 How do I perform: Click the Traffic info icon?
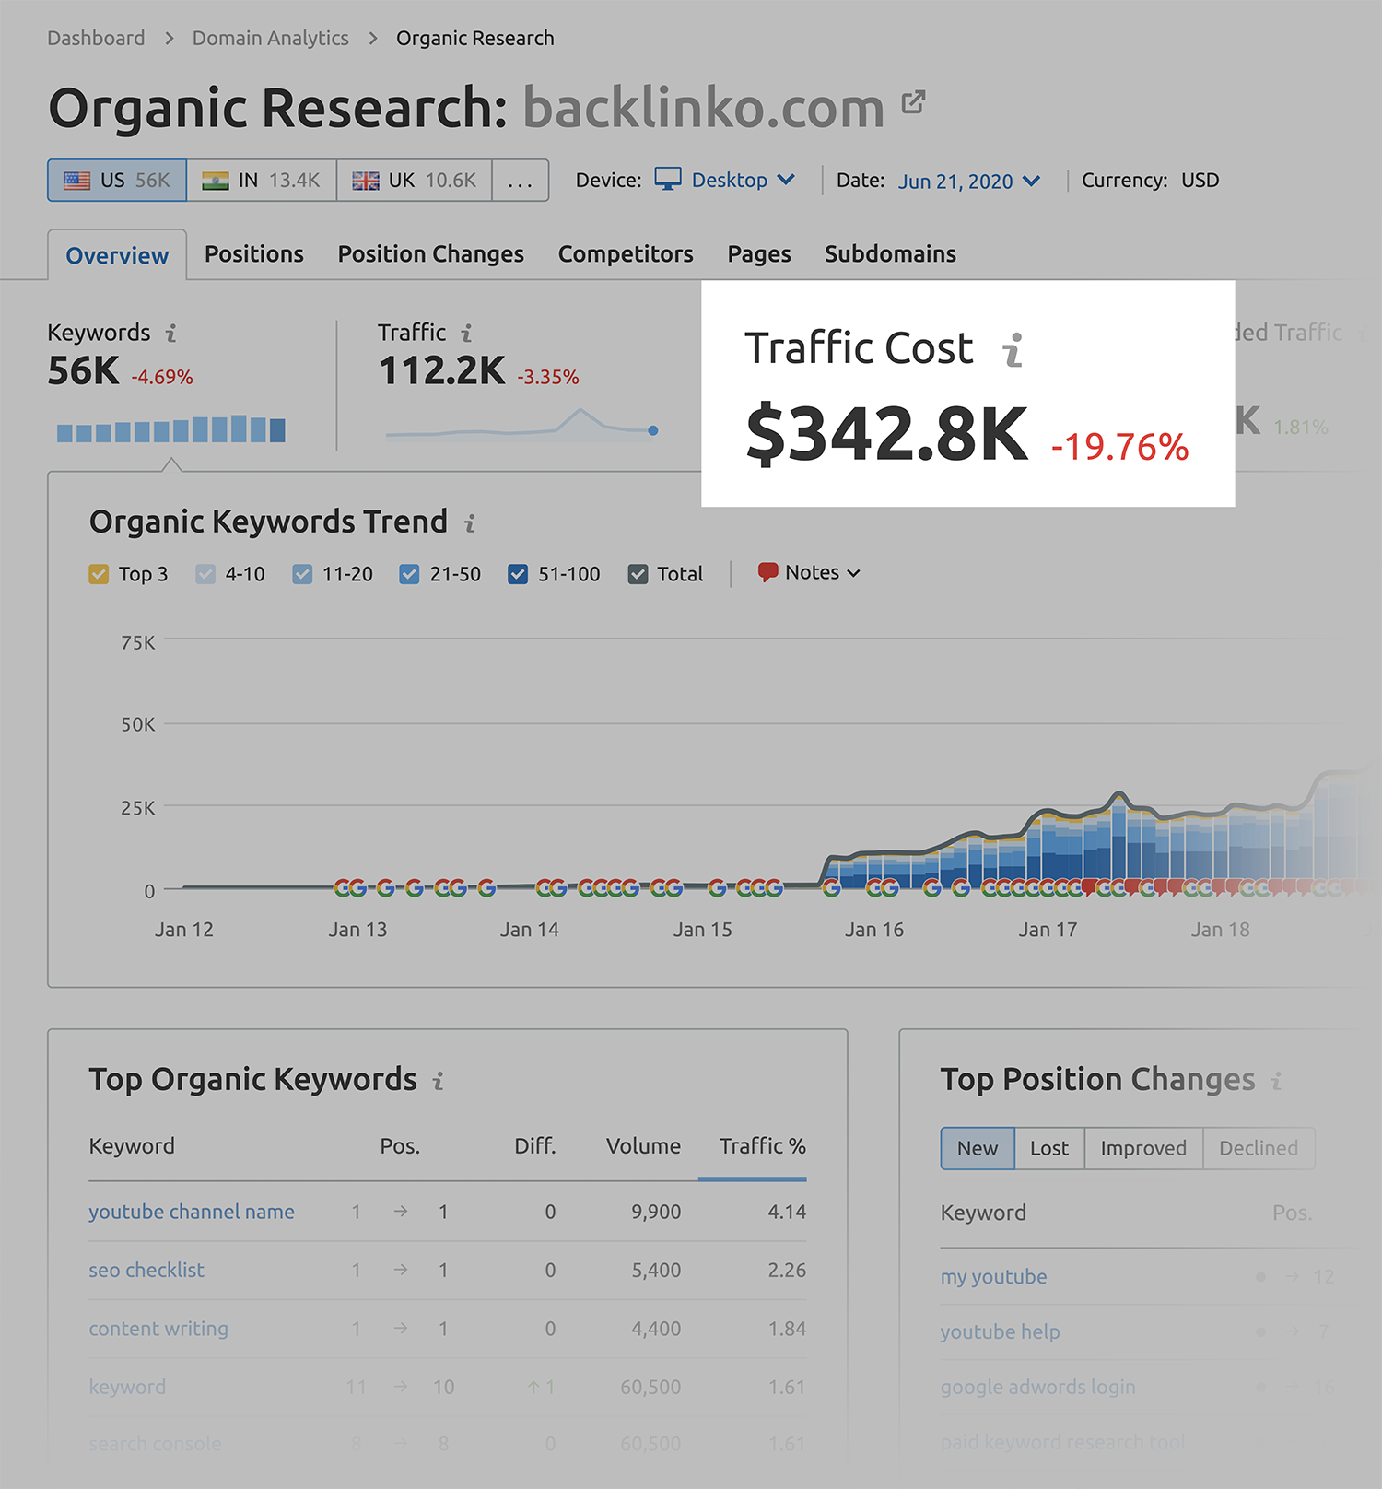coord(467,333)
